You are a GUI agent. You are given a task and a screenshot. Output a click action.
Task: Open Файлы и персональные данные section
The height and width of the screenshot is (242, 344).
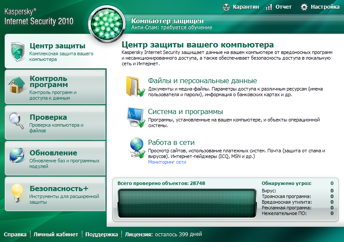click(x=202, y=81)
